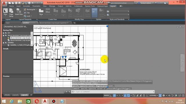Screen dimensions: 186x104
Task: Open Internet Explorer from the Windows taskbar
Action: click(x=12, y=101)
